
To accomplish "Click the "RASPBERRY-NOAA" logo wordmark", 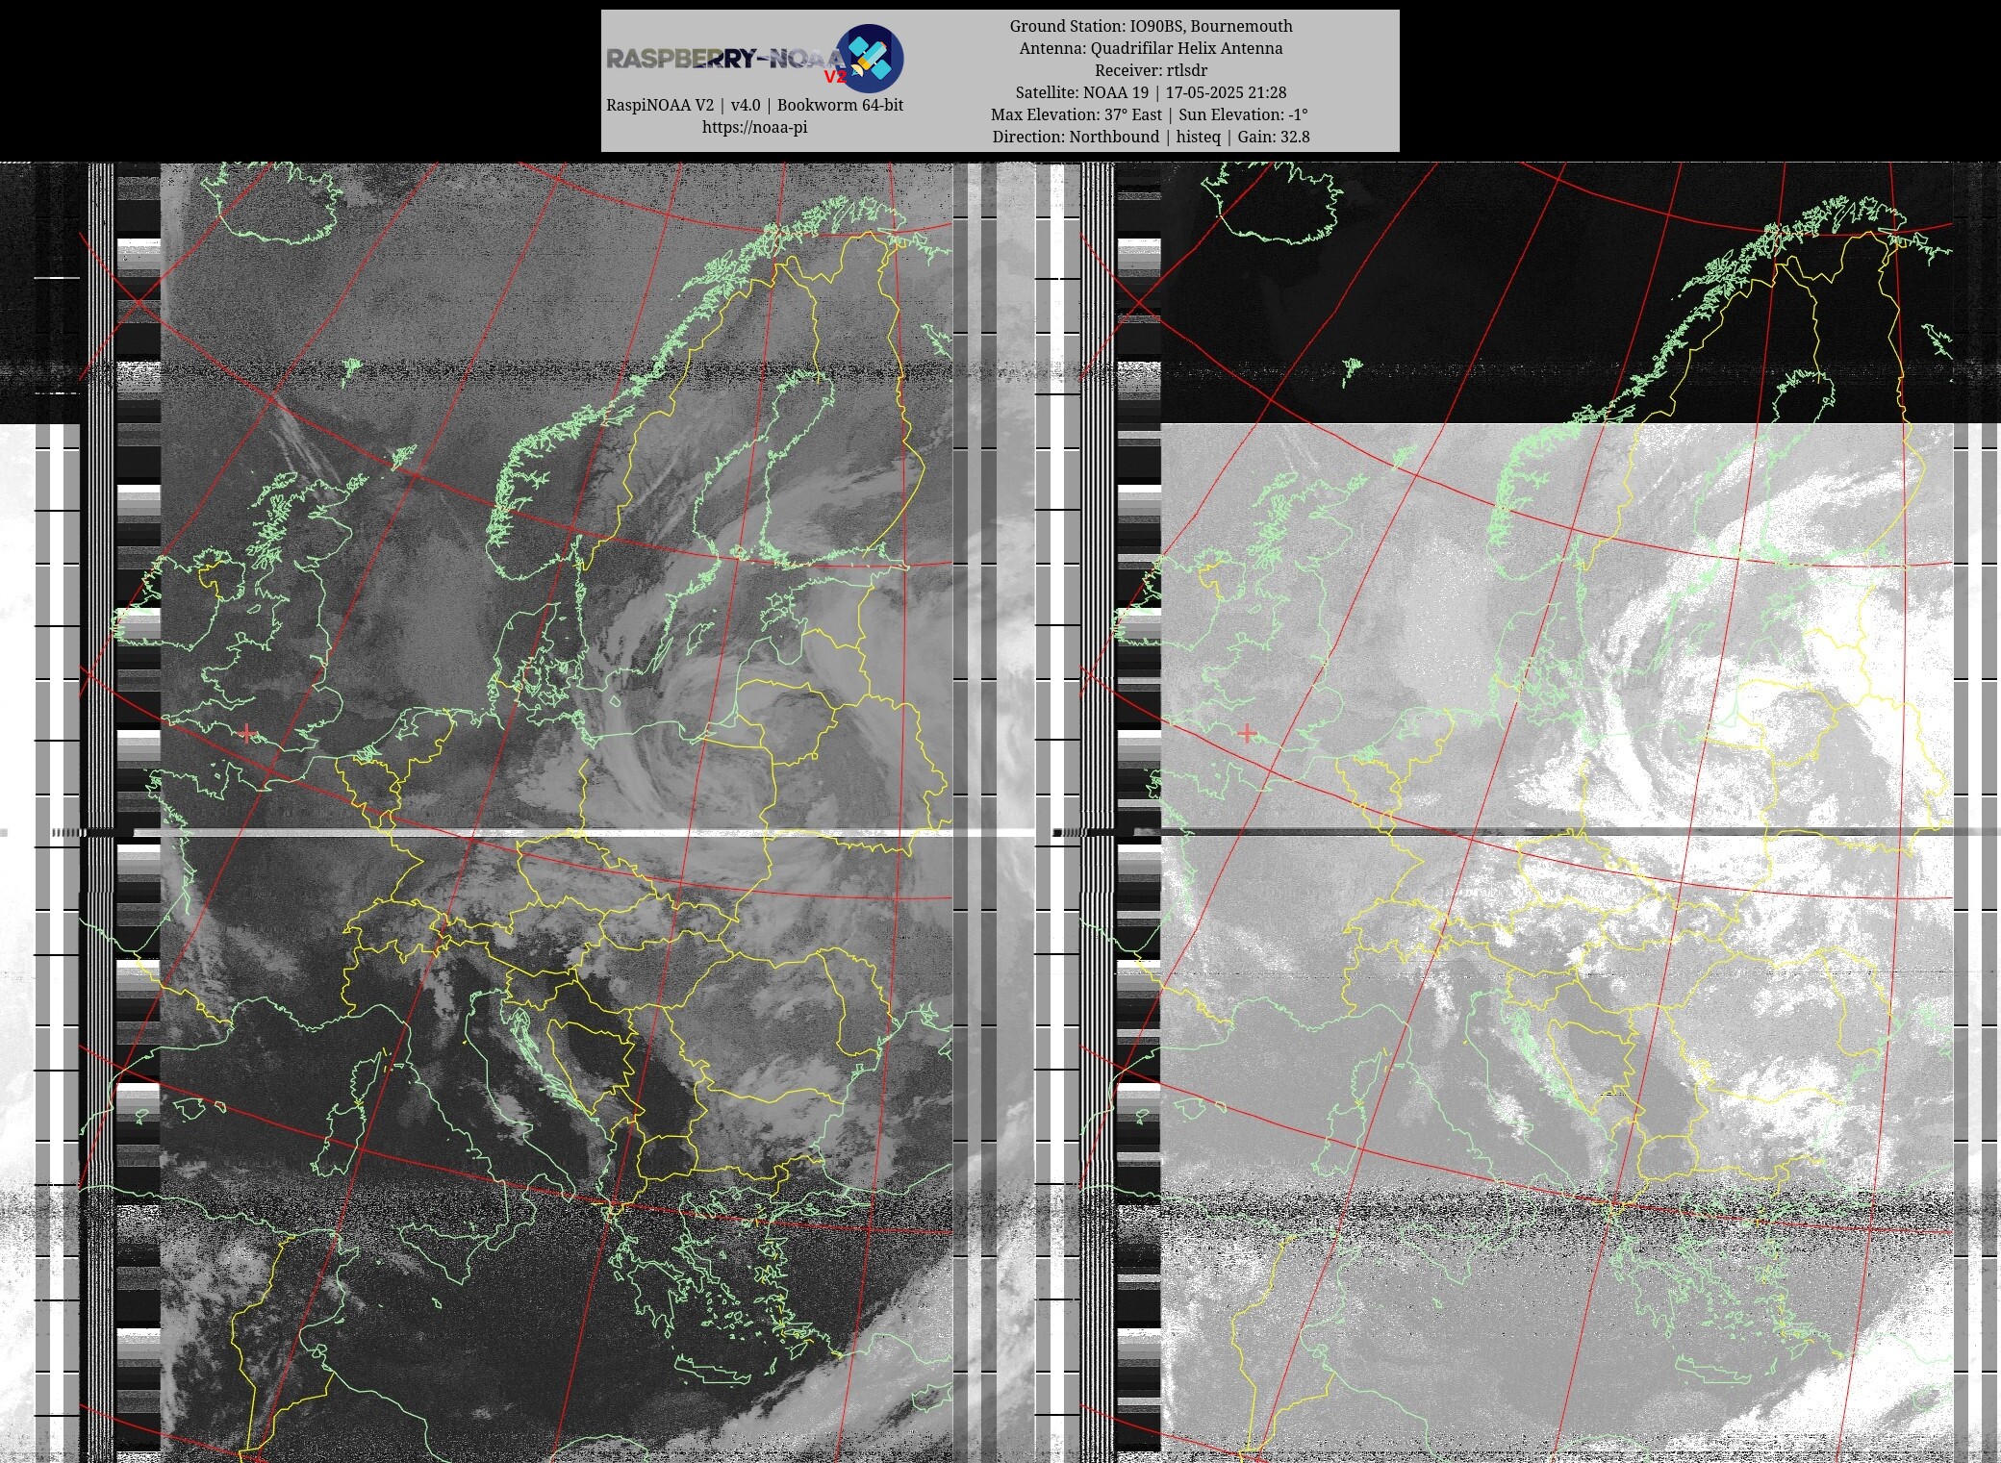I will tap(725, 59).
